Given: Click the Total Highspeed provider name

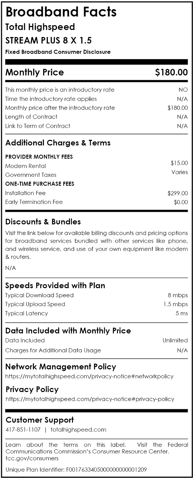Looking at the screenshot, I should (x=40, y=27).
